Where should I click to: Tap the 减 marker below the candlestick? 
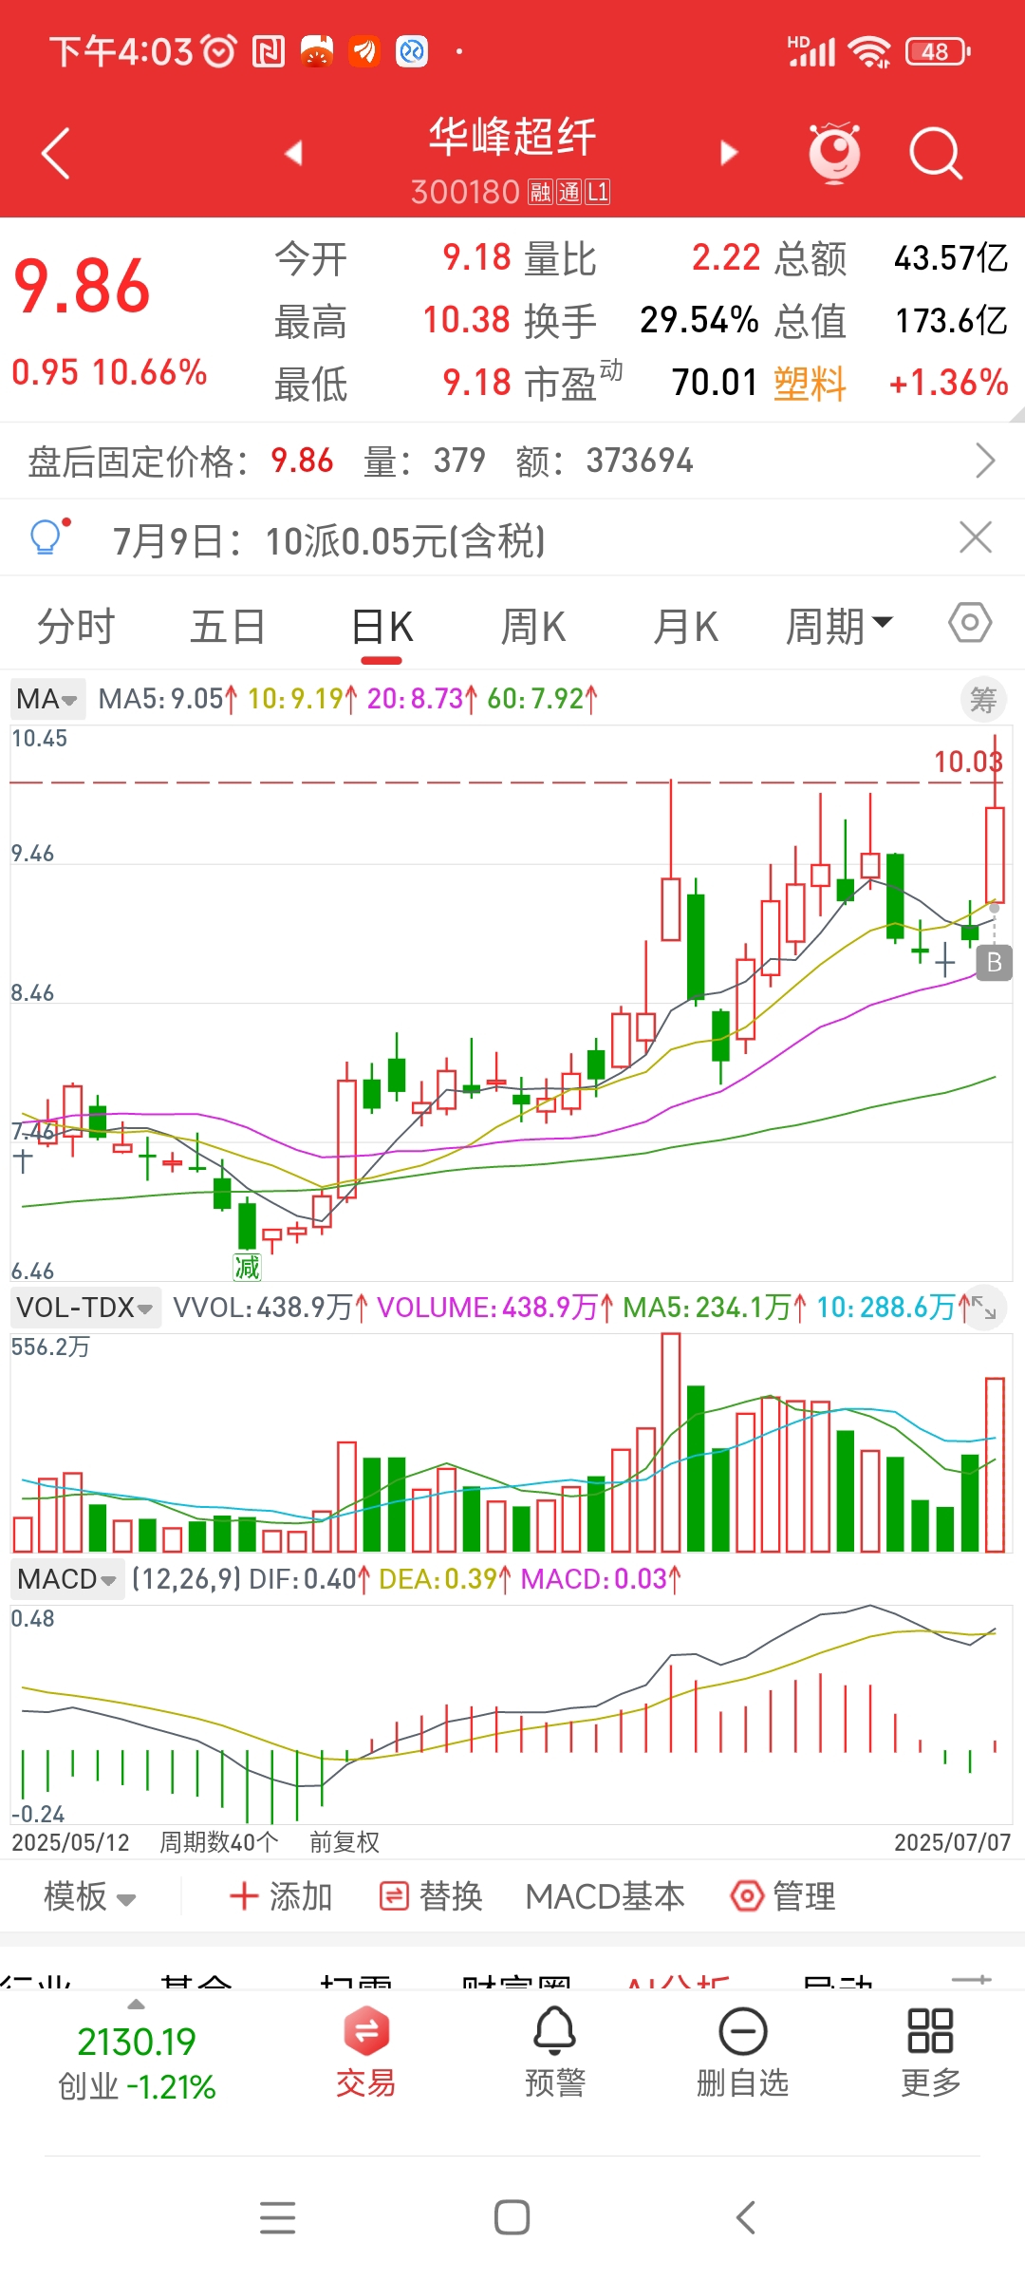[x=247, y=1266]
